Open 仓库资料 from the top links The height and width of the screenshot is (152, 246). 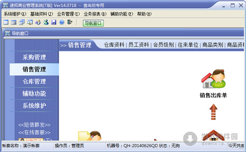(x=114, y=45)
